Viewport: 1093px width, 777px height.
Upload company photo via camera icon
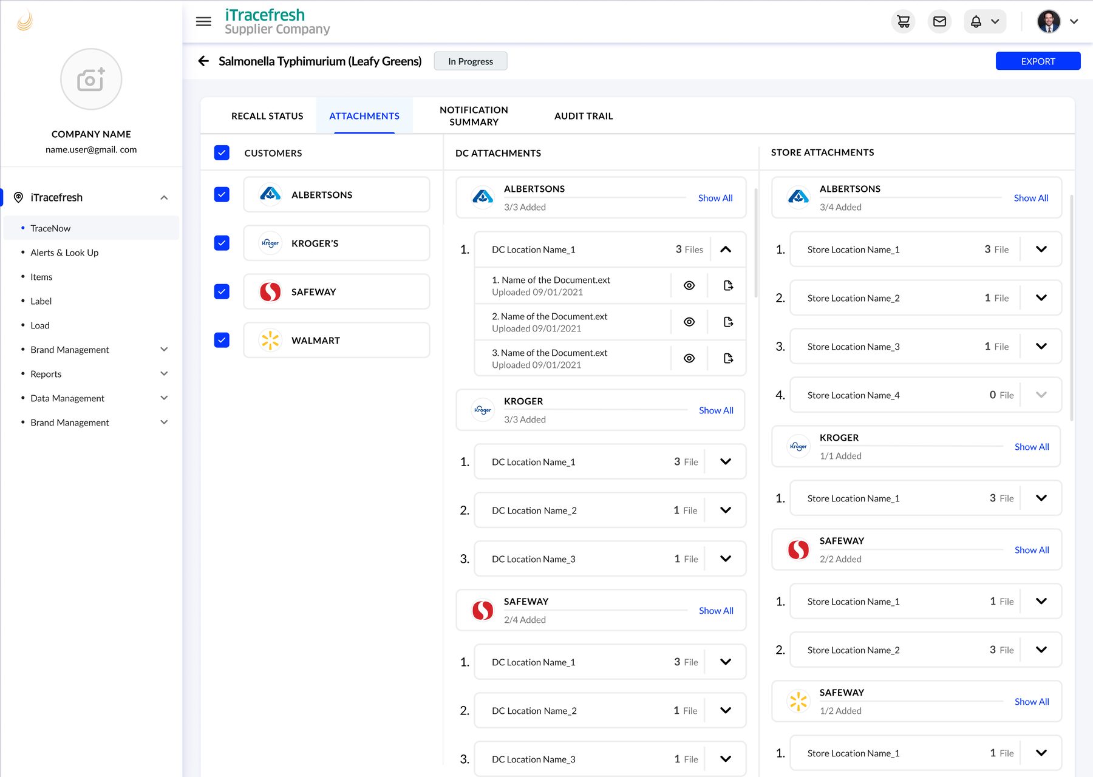coord(91,80)
